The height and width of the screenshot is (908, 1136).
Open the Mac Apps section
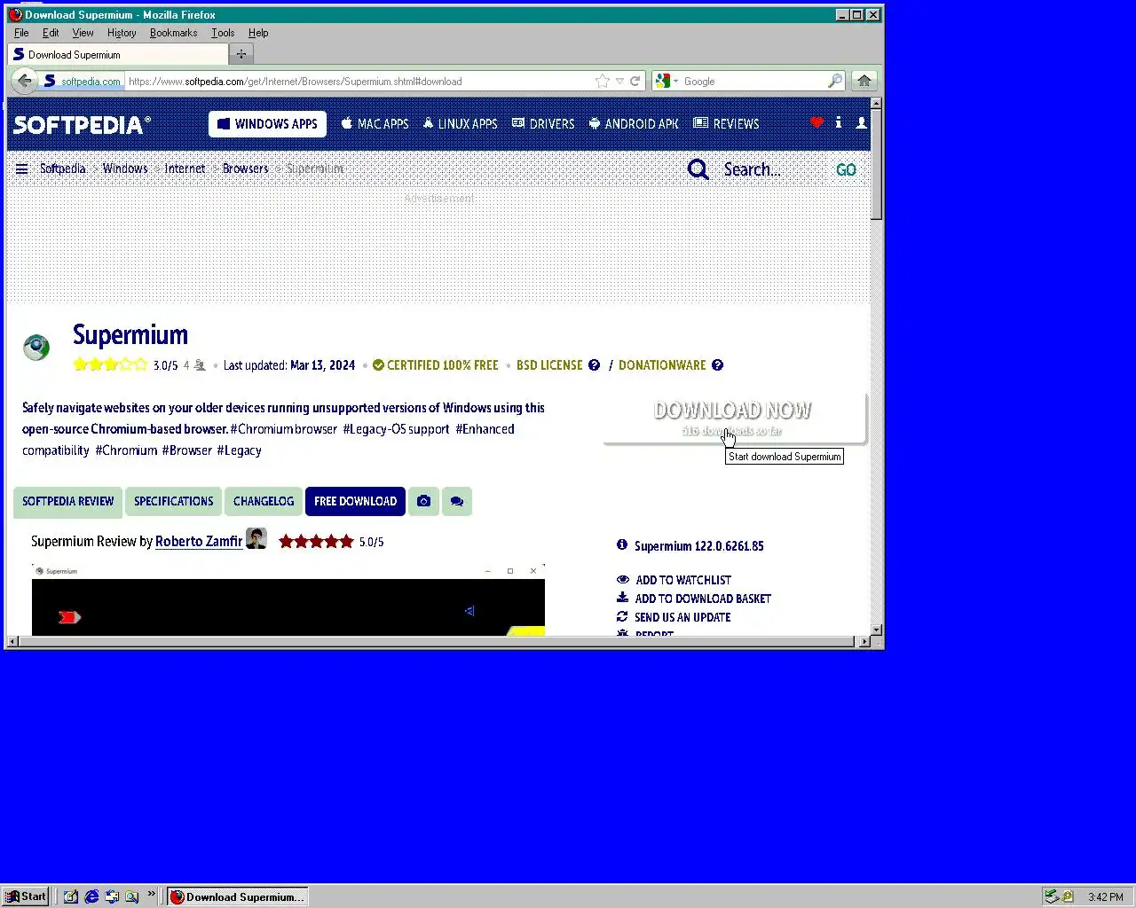pos(375,124)
